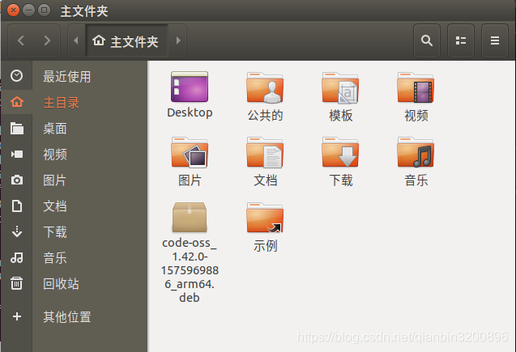
Task: Click the sidebar desktop folder icon
Action: [17, 128]
